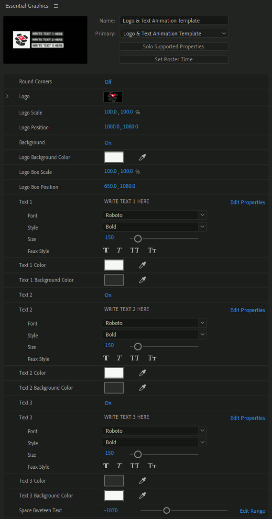
Task: Use the eyedropper for Text 2 Background Color
Action: click(x=142, y=388)
